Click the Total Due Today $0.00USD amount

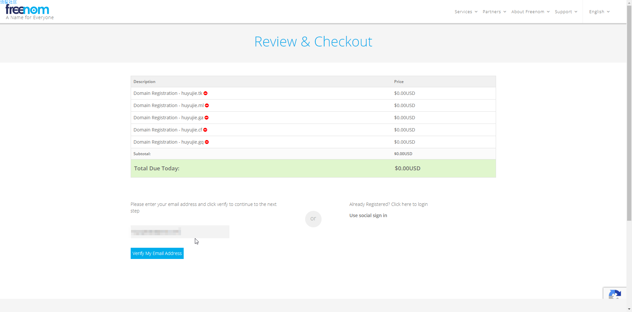(408, 168)
